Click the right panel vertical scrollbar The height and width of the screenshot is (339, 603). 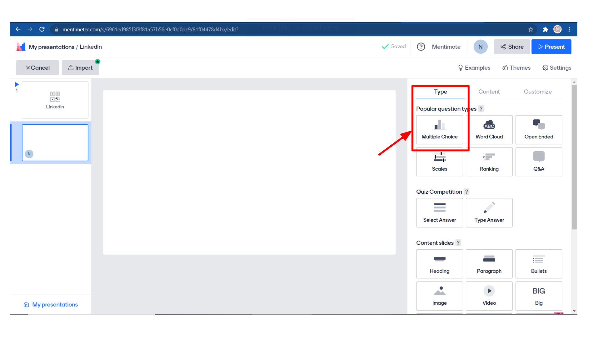click(574, 157)
